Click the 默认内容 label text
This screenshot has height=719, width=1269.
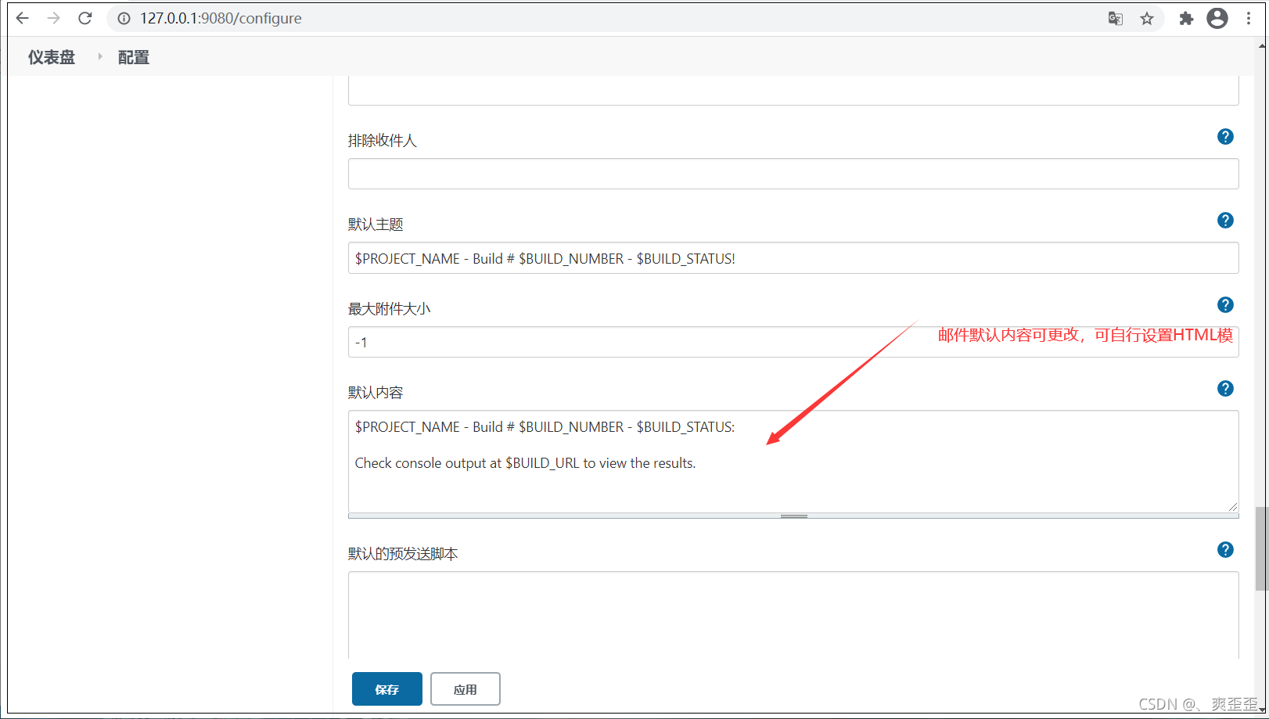point(376,393)
